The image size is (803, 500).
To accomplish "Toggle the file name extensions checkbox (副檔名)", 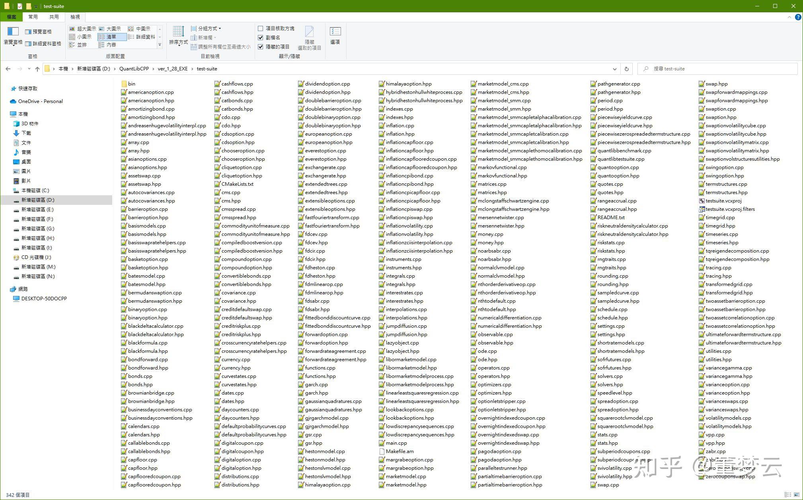I will 261,37.
